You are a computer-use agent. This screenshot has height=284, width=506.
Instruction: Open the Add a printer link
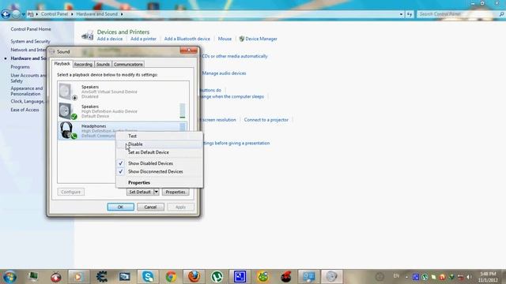(x=143, y=39)
